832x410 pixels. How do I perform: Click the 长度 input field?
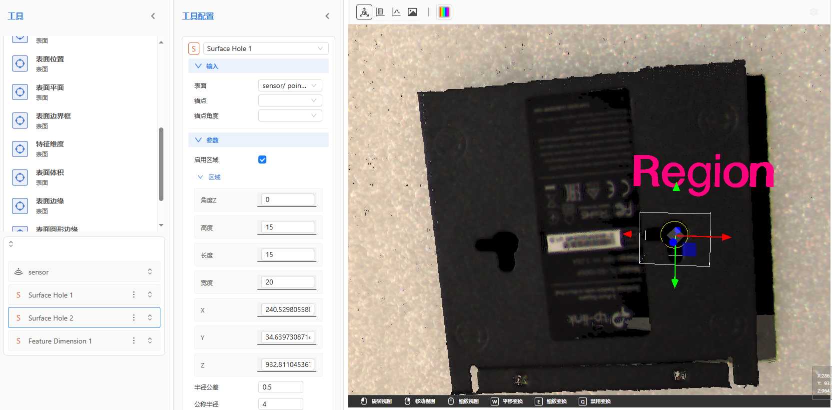pos(288,254)
